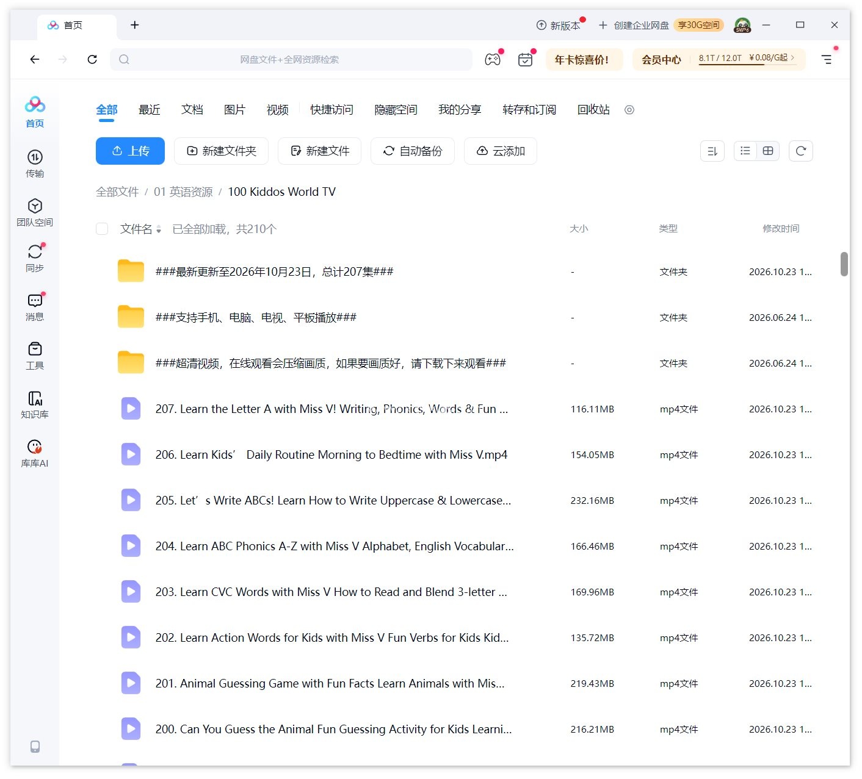
Task: Select file 203. Learn CVC Words
Action: 331,592
